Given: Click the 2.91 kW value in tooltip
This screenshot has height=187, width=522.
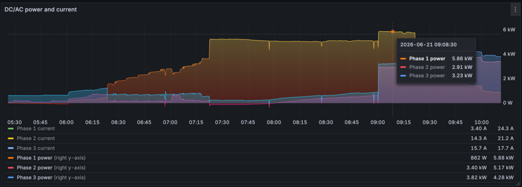Looking at the screenshot, I should pyautogui.click(x=462, y=68).
